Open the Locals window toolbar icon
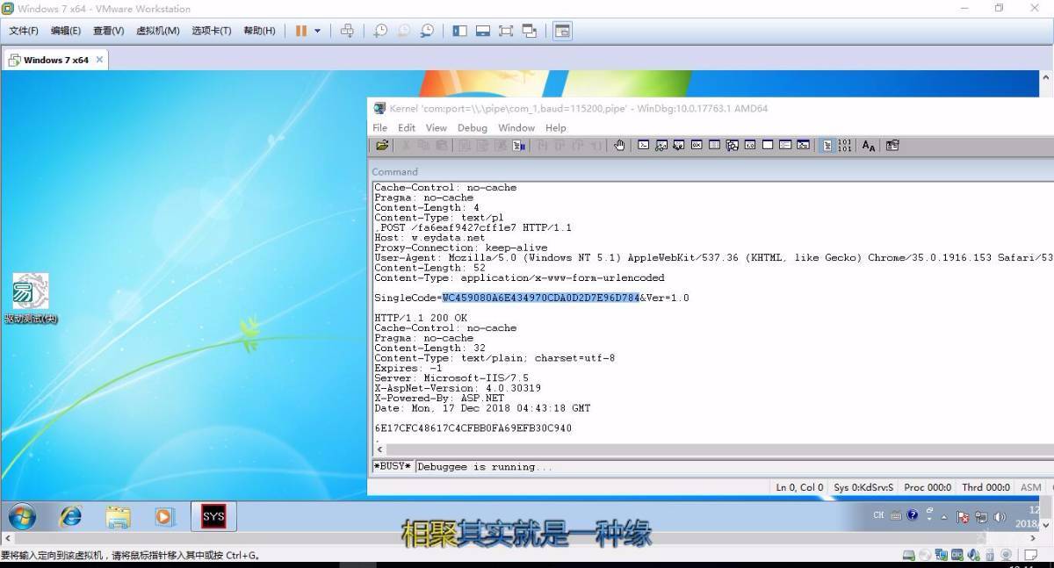The image size is (1054, 568). click(x=679, y=146)
